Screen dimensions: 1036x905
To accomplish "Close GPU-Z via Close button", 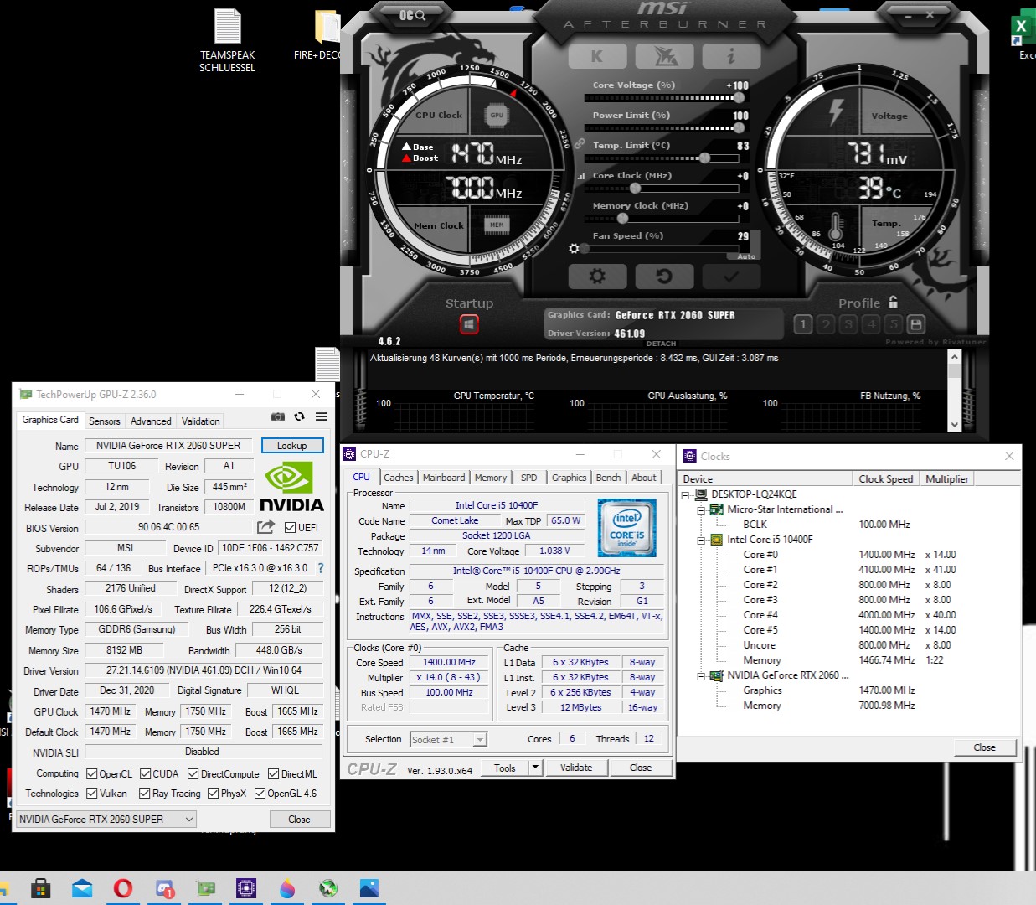I will pos(299,819).
